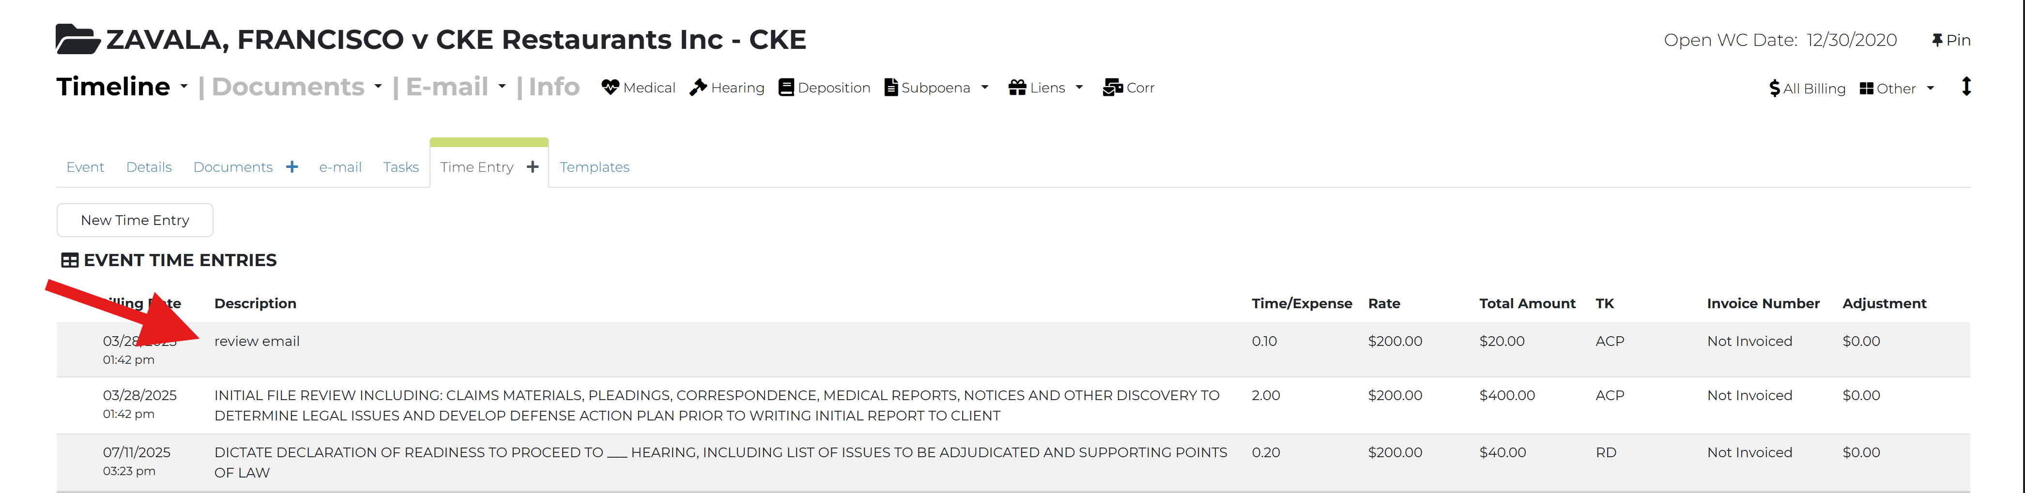Open Subpoena document icon
2025x493 pixels.
890,87
